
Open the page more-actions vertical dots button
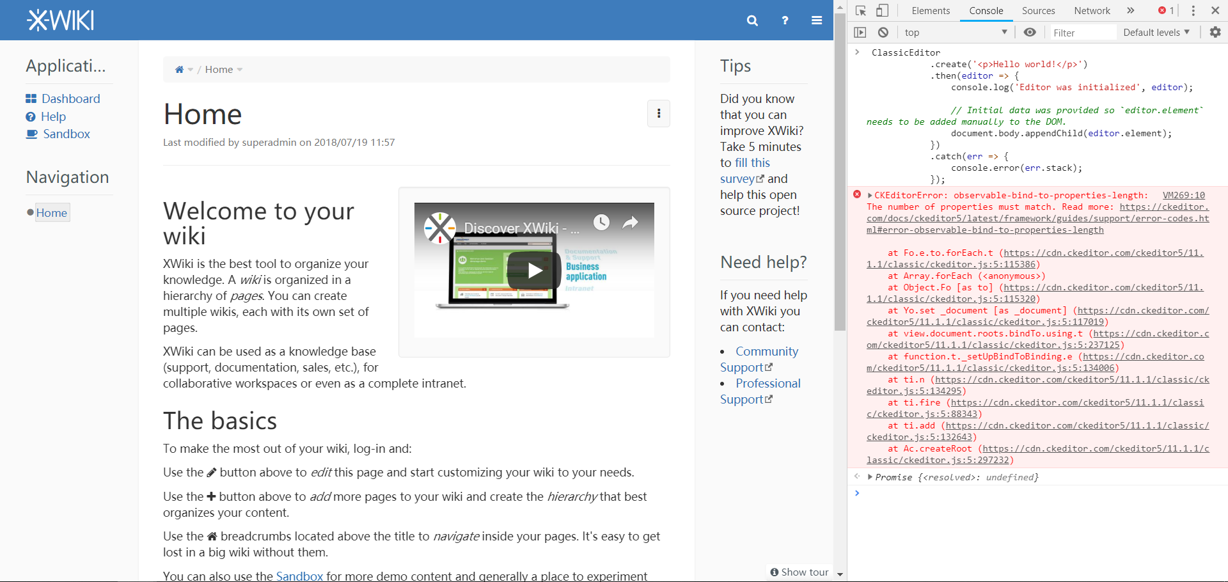pyautogui.click(x=659, y=114)
